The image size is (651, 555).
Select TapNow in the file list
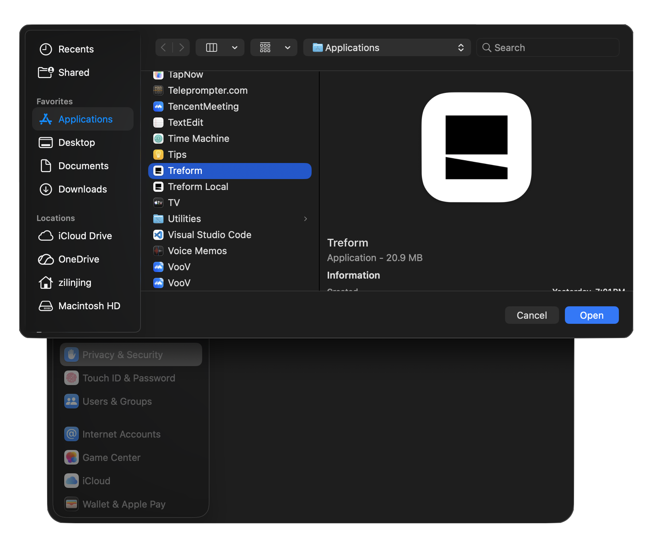point(230,75)
